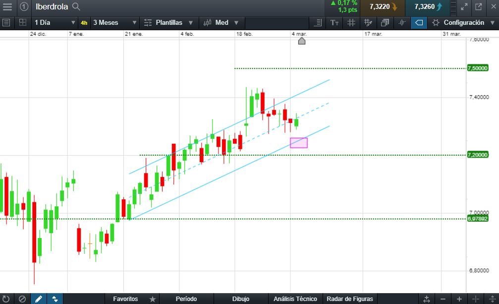
Task: Click the dimmed horizontal fit icon
Action: (x=475, y=299)
